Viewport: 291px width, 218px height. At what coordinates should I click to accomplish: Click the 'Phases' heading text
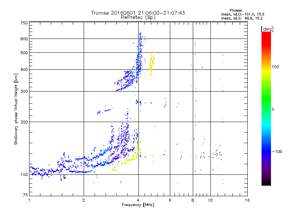click(x=235, y=11)
